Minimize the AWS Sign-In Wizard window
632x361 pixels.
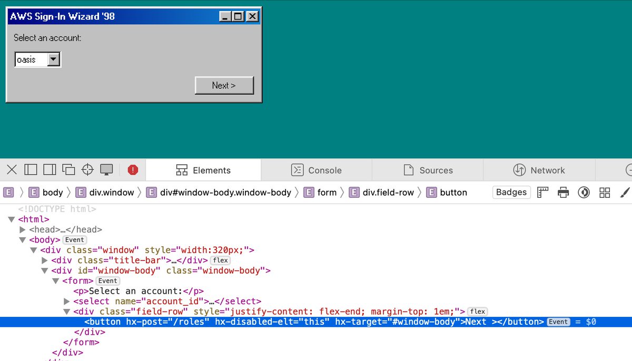226,17
